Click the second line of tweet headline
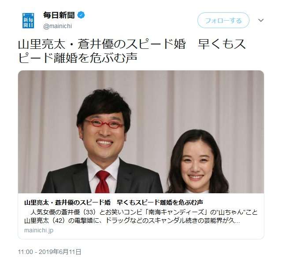The height and width of the screenshot is (261, 282). coord(78,58)
